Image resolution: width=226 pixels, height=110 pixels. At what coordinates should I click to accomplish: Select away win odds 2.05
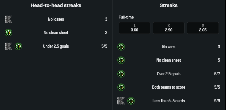click(x=203, y=28)
